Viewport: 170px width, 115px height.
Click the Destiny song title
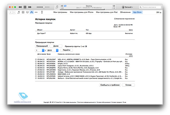click(89, 6)
